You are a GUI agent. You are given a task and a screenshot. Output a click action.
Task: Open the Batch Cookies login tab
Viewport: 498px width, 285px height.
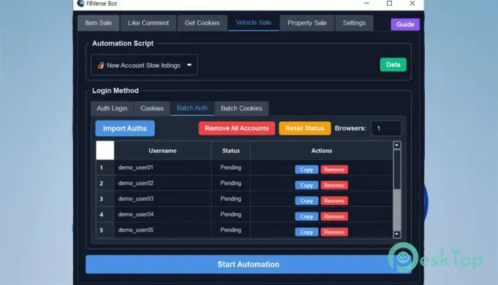pyautogui.click(x=242, y=108)
